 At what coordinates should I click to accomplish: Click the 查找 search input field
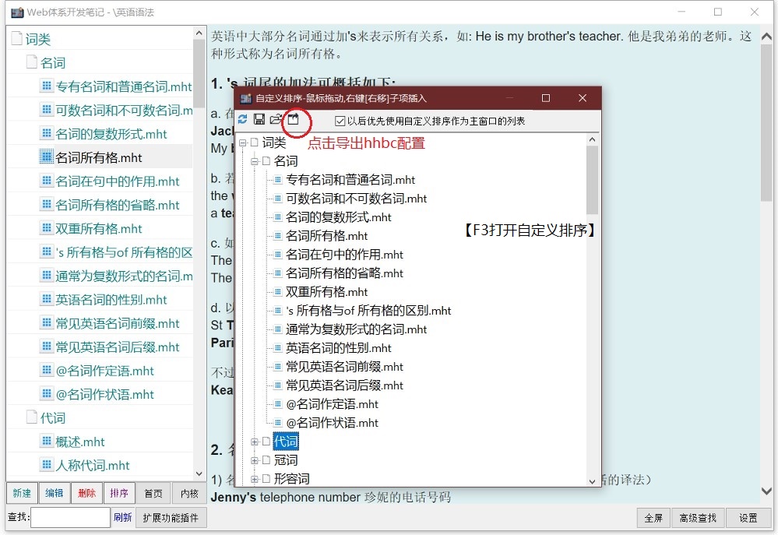point(70,518)
